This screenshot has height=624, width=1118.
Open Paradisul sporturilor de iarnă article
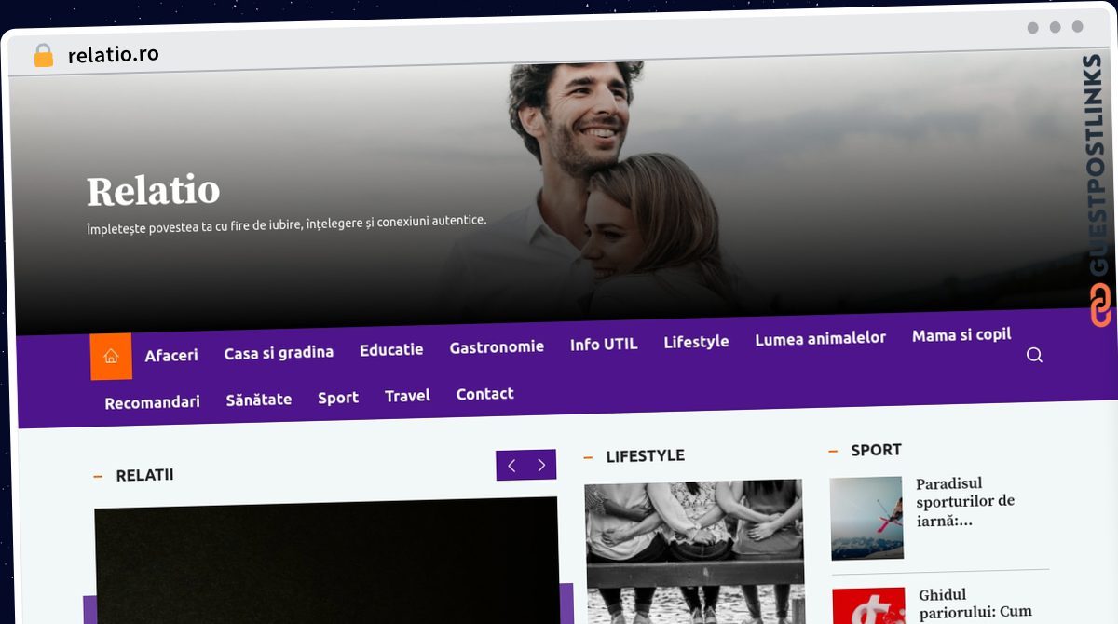965,501
